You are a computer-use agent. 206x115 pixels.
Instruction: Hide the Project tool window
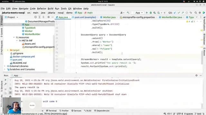click(52, 17)
